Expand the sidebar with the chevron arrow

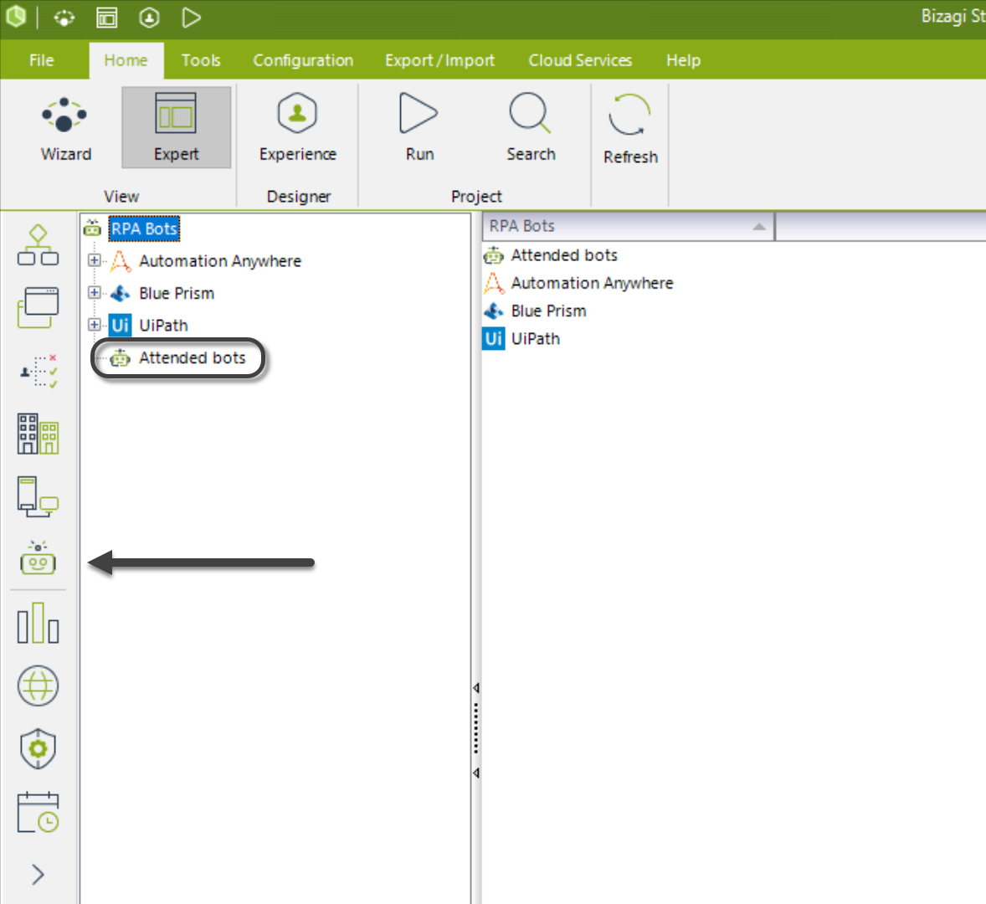coord(38,875)
